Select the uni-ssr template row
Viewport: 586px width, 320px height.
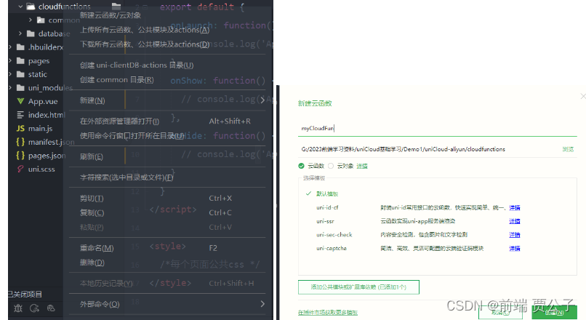pos(437,221)
